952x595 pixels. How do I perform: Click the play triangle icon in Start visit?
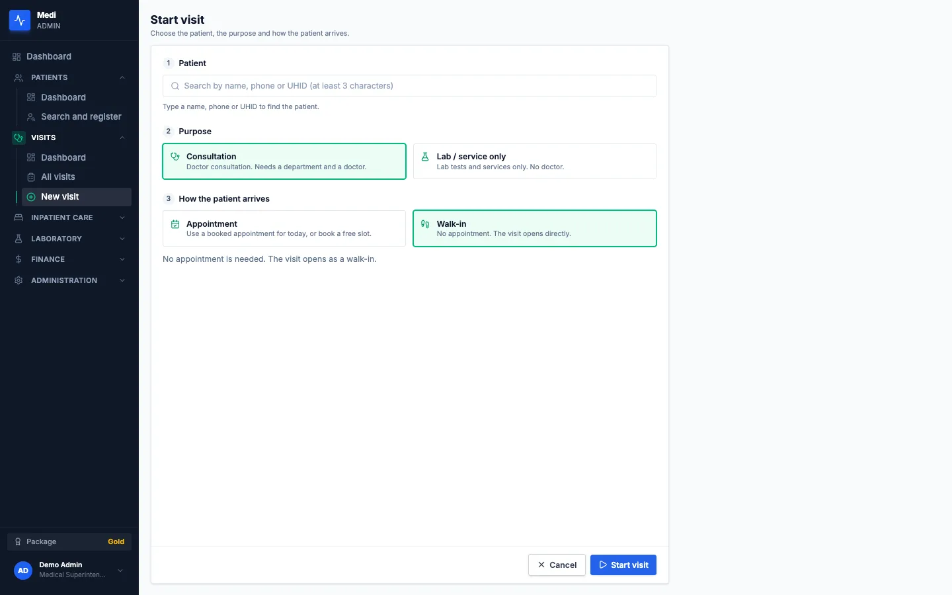603,565
